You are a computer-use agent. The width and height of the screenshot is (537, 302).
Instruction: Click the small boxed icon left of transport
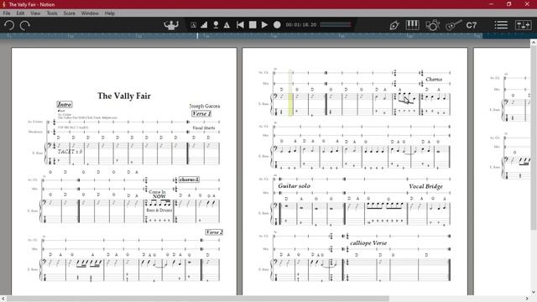(194, 25)
